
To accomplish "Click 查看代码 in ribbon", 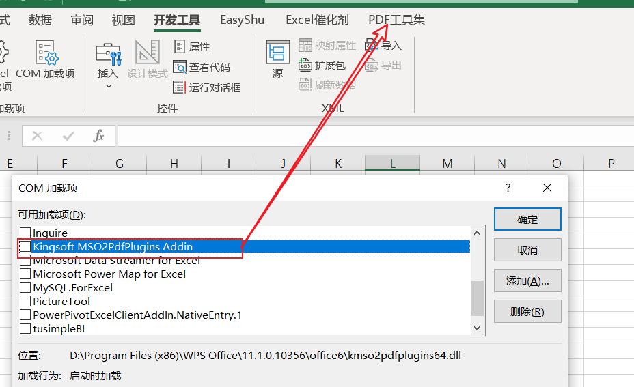I will click(202, 67).
